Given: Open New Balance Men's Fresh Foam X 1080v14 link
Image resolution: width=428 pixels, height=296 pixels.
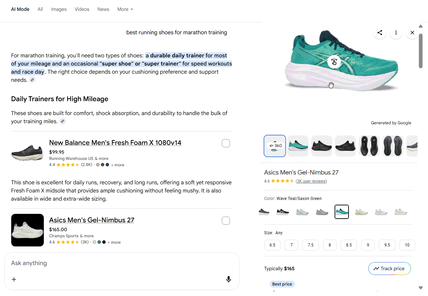Looking at the screenshot, I should (115, 143).
